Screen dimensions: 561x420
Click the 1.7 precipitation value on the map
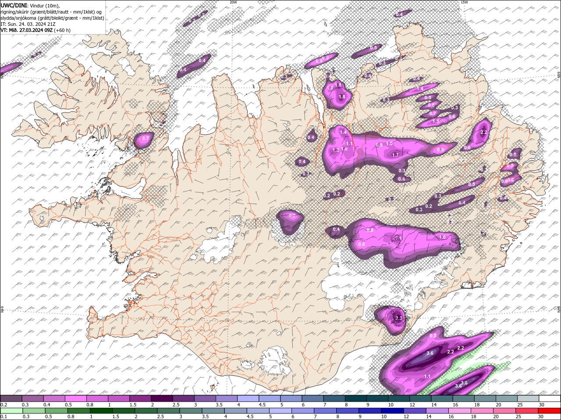395,155
